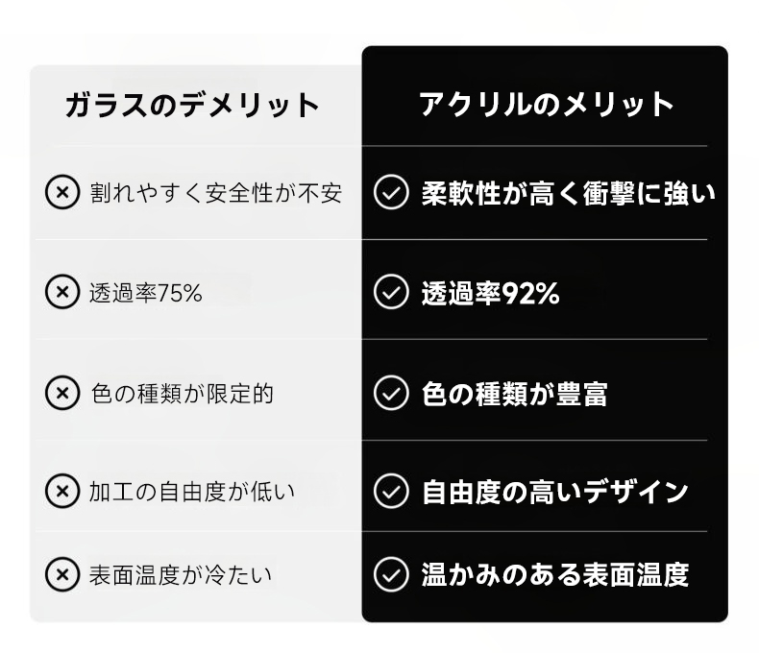Click the checkmark icon next to 透過率92%
The width and height of the screenshot is (759, 653).
pyautogui.click(x=390, y=292)
